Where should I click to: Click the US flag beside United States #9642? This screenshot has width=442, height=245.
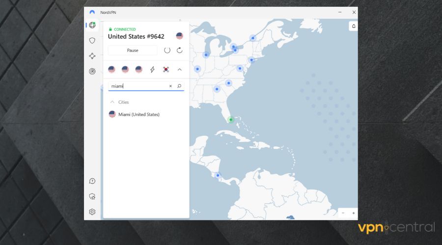point(180,36)
